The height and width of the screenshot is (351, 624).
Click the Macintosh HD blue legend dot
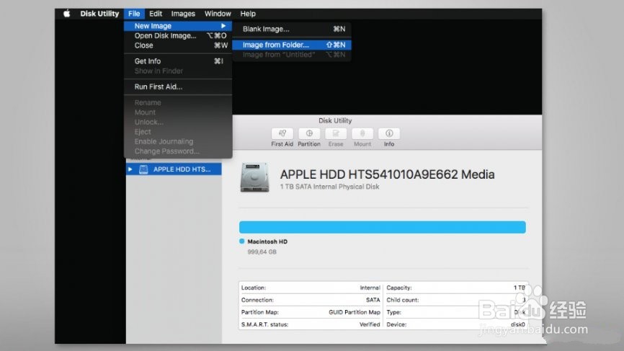[241, 241]
